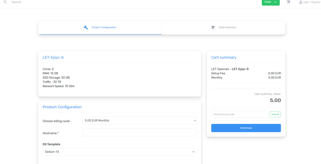321x164 pixels.
Task: Click into the Hostname input field
Action: [x=139, y=133]
